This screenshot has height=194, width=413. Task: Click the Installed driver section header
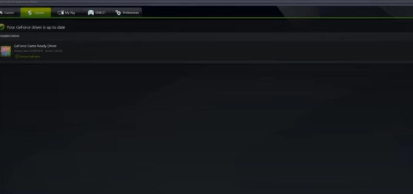9,36
